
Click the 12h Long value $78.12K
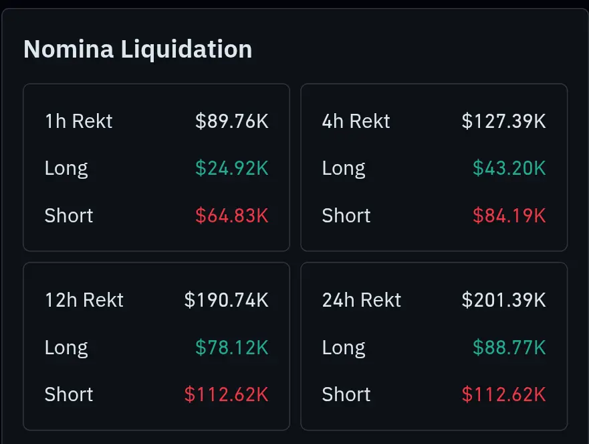tap(232, 347)
